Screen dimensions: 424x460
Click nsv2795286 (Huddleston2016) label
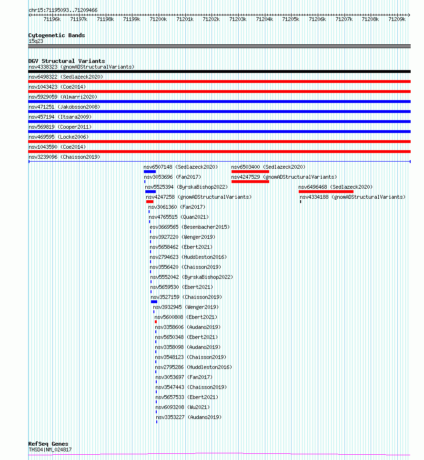193,367
